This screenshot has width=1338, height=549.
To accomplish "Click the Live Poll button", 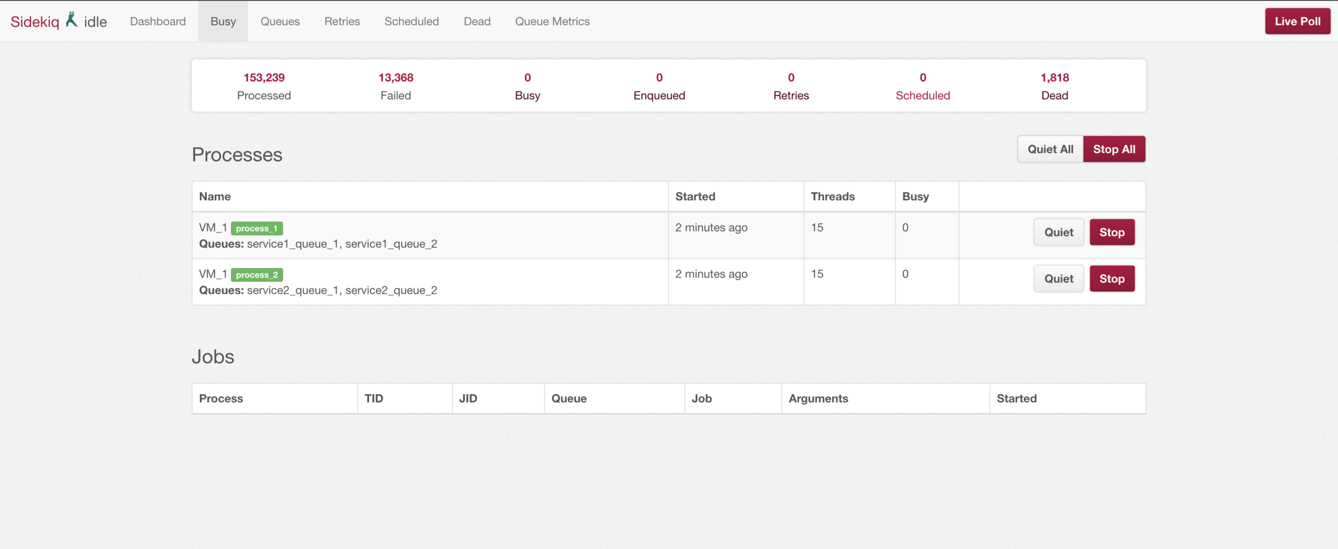I will [x=1297, y=21].
